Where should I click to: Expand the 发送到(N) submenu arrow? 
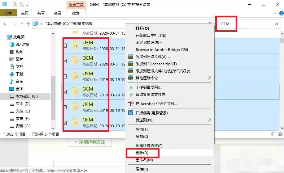[209, 120]
